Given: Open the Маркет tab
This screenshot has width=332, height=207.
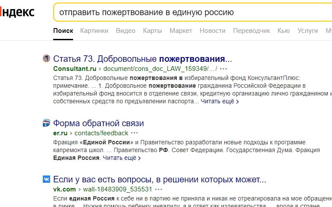Looking at the screenshot, I should (181, 31).
